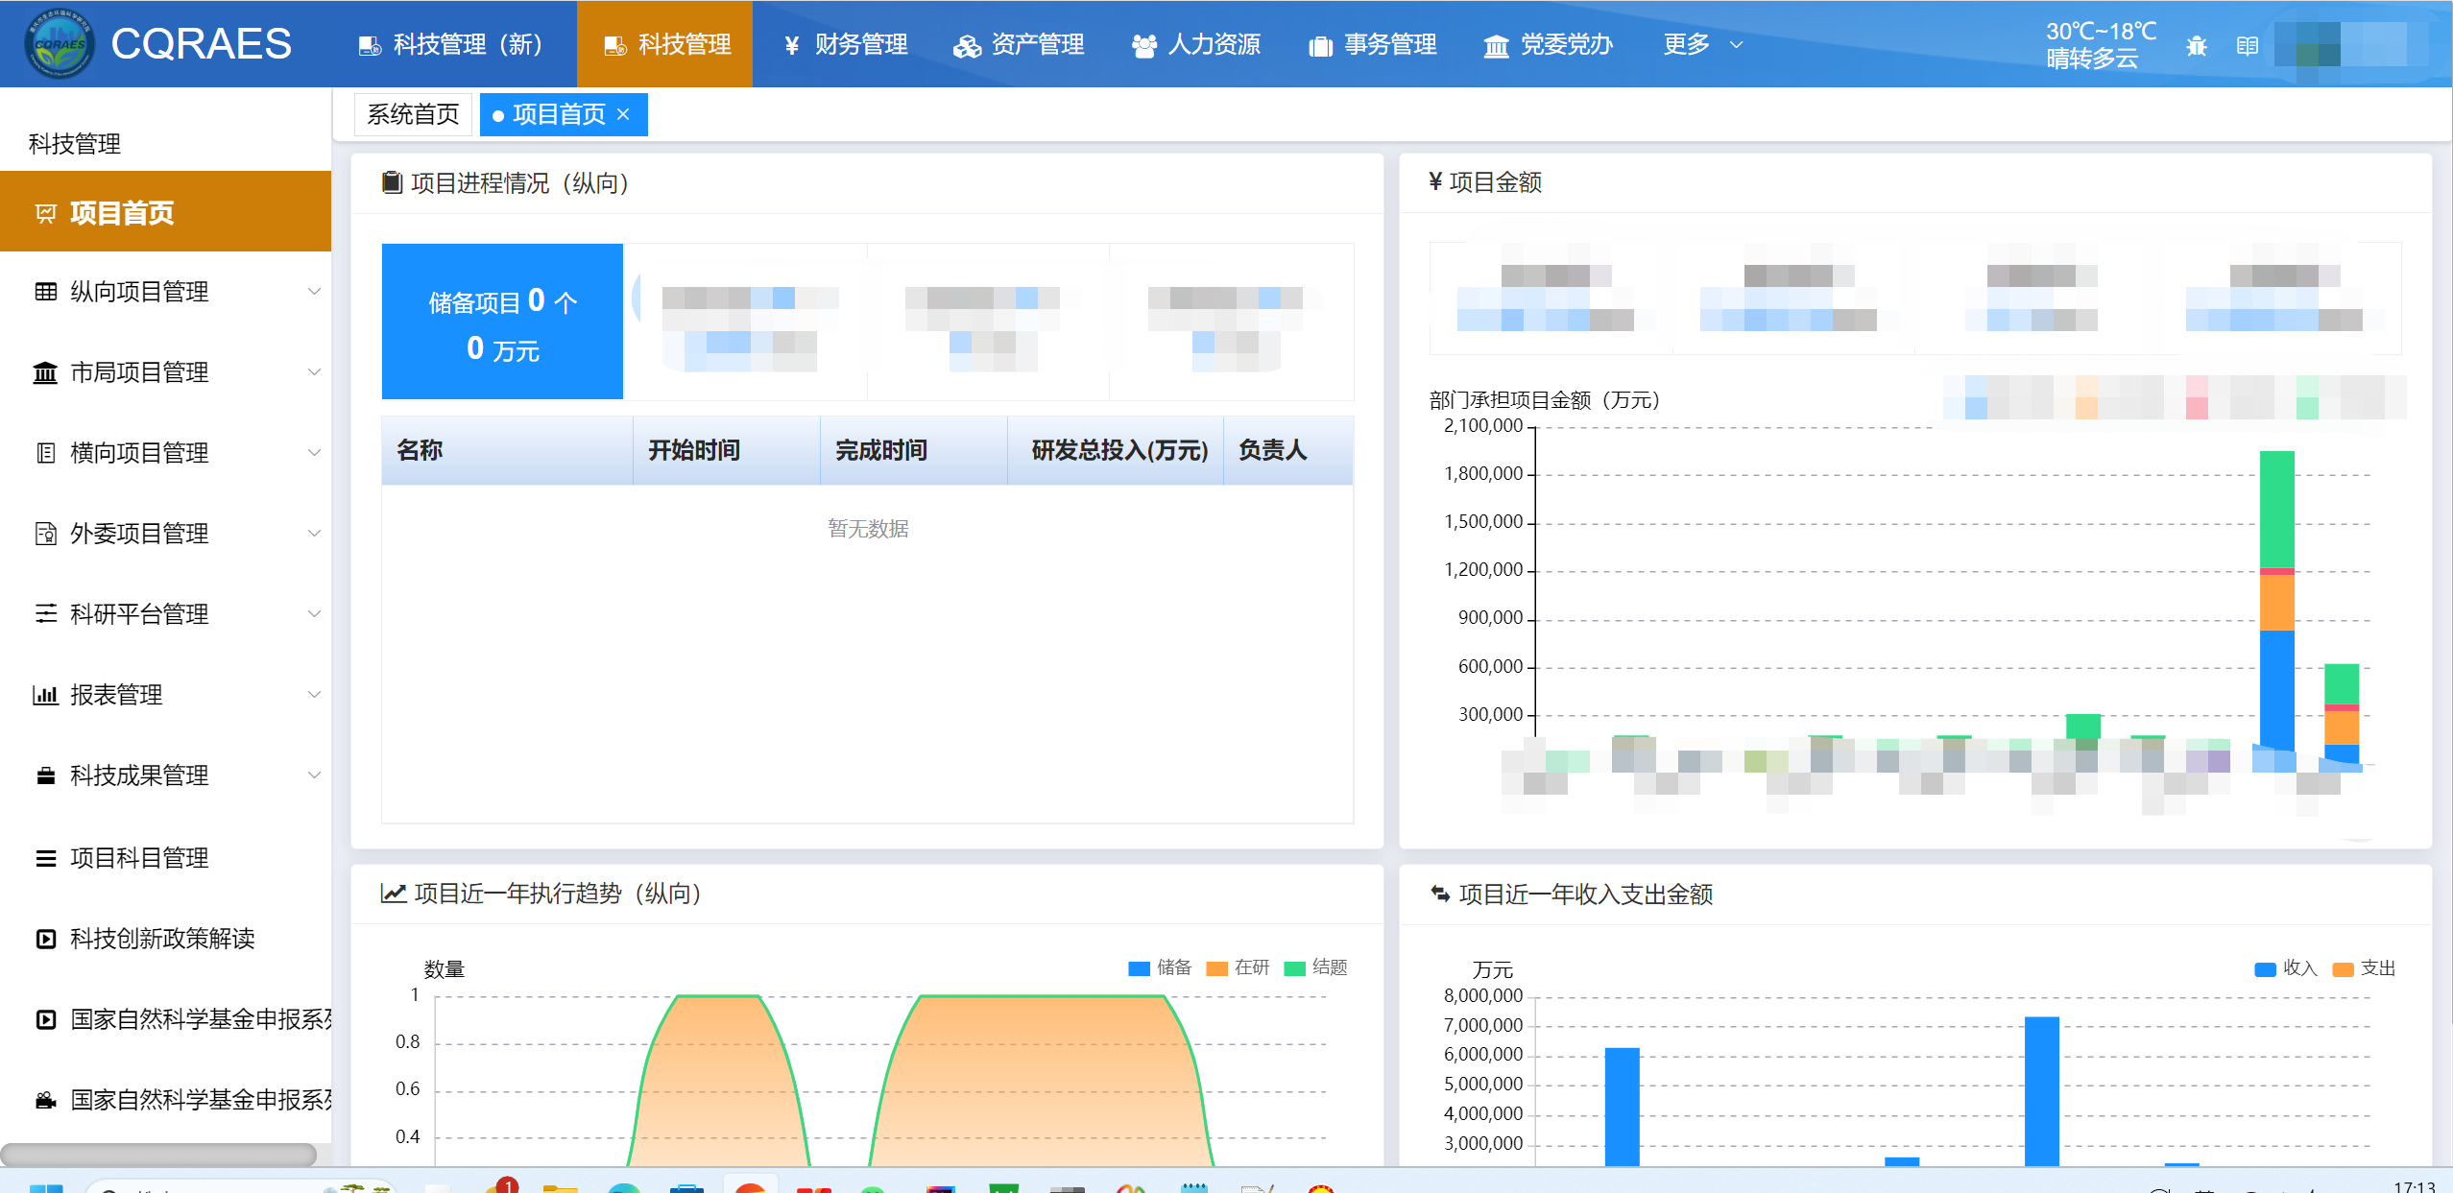Expand 科研平台管理 submenu chevron
Screen dimensions: 2453x1193
coord(314,614)
